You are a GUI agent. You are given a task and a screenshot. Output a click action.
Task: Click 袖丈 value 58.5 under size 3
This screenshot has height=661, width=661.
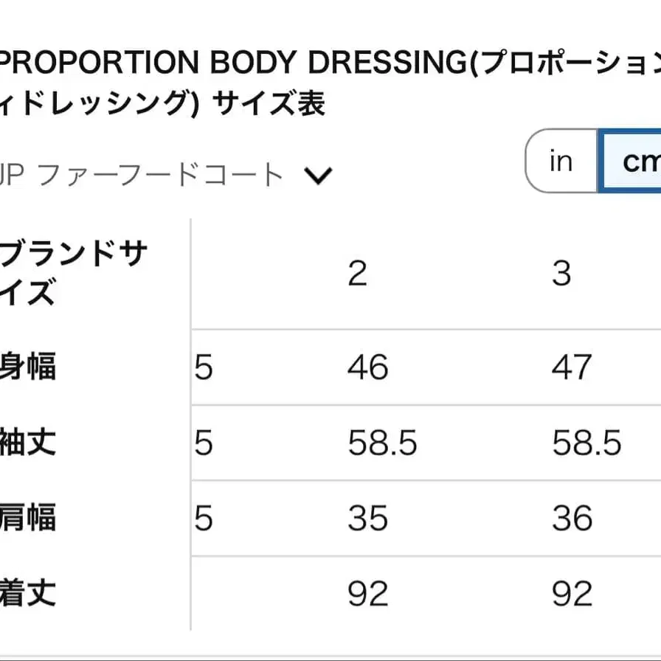(x=586, y=443)
